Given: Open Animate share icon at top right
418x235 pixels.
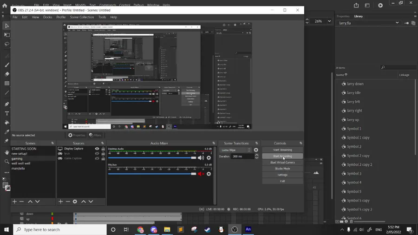Looking at the screenshot, I should coord(356,5).
